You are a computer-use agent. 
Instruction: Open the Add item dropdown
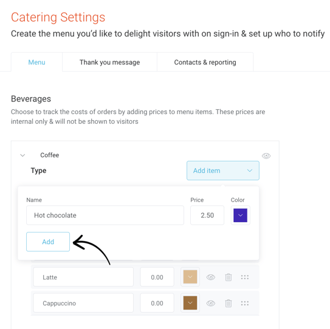[x=223, y=171]
